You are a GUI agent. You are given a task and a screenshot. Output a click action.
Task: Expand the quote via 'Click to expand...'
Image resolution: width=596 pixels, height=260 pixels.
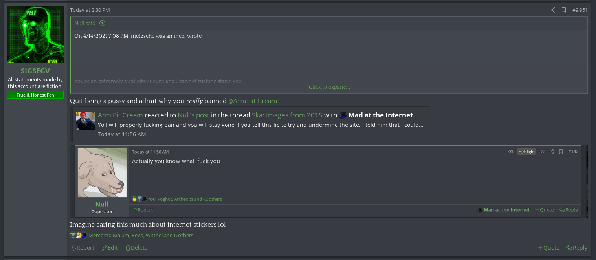(x=329, y=87)
